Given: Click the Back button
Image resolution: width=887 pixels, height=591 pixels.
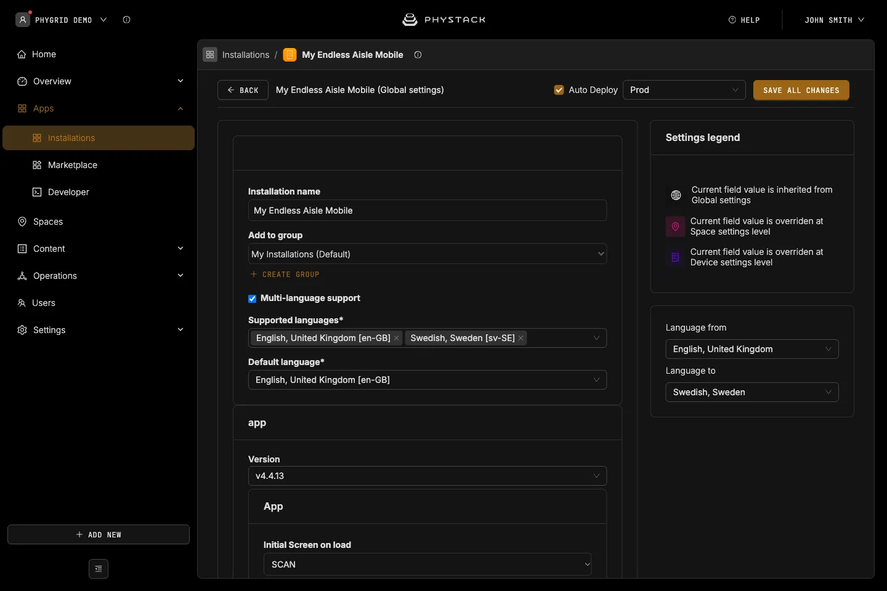Looking at the screenshot, I should click(x=243, y=90).
